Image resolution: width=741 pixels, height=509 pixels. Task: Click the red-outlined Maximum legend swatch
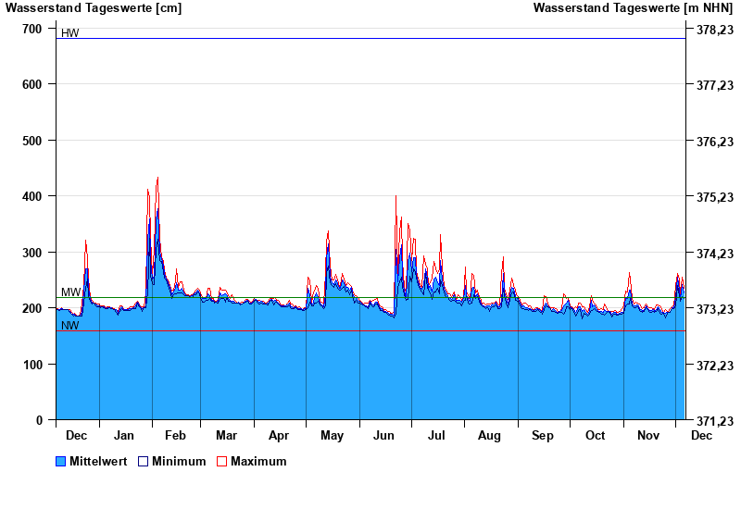pos(221,461)
